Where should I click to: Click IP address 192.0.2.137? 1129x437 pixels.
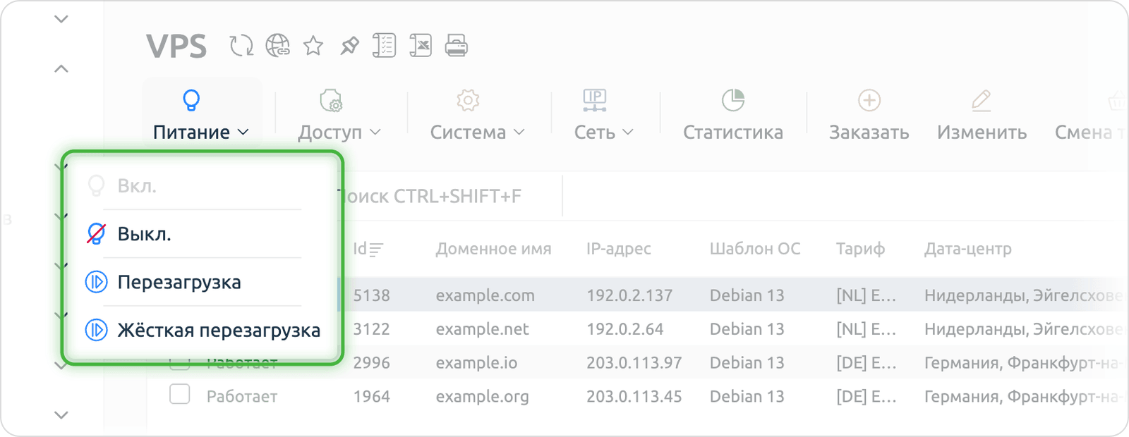[x=629, y=295]
